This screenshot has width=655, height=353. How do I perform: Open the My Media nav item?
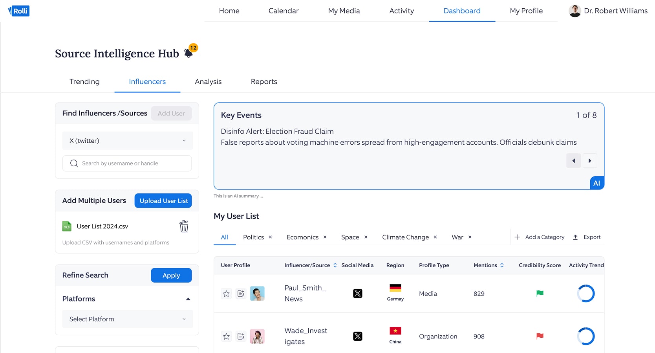344,11
